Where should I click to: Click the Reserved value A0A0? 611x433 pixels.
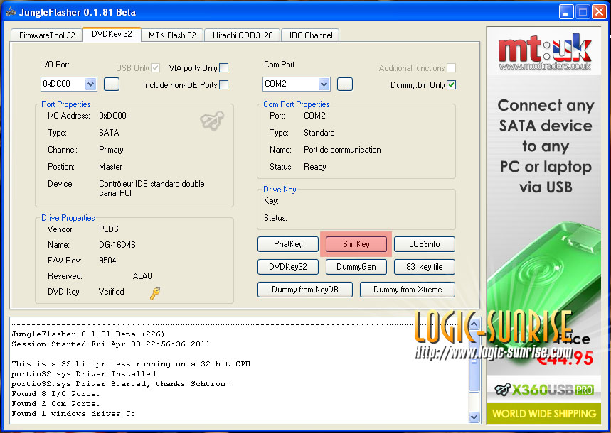click(x=142, y=276)
